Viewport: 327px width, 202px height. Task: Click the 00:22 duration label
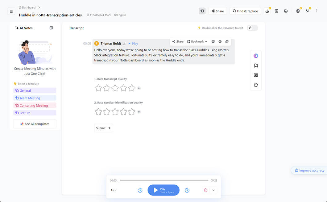(214, 180)
